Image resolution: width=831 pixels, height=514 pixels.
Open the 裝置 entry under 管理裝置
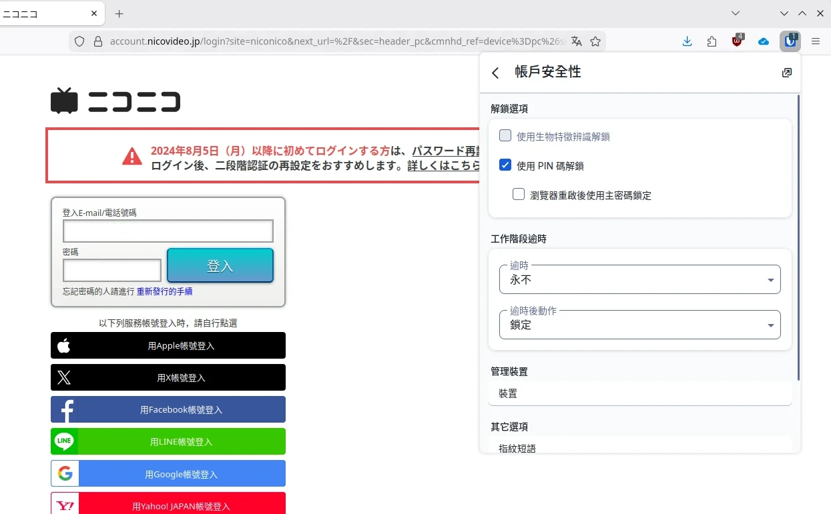click(639, 394)
